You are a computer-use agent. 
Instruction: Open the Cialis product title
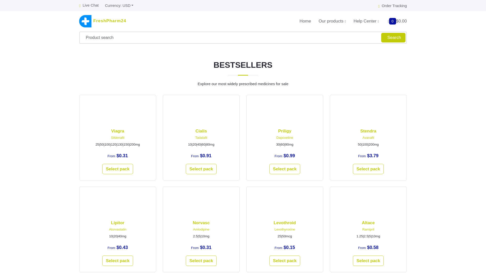[x=201, y=131]
